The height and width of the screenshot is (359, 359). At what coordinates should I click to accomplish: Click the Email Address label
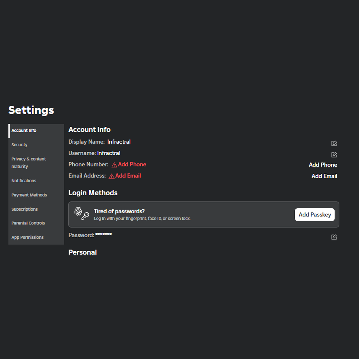coord(87,176)
